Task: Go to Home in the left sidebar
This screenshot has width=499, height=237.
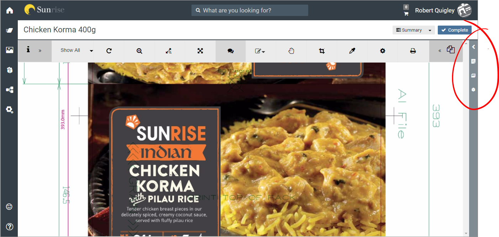Action: [10, 10]
